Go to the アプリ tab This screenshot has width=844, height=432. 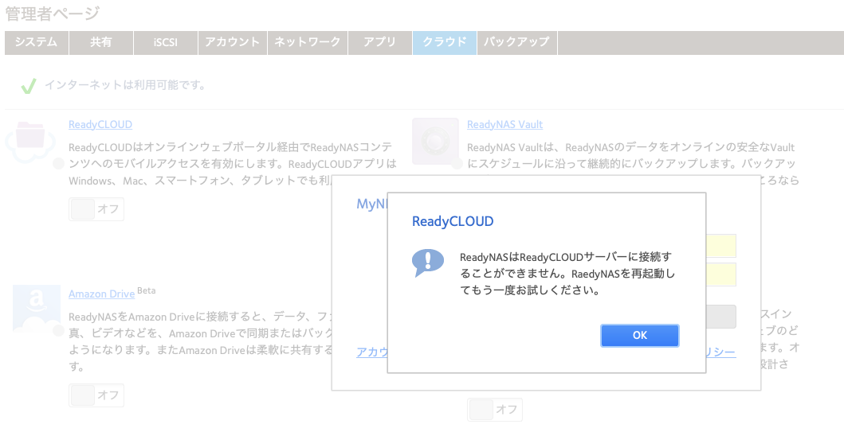[380, 42]
